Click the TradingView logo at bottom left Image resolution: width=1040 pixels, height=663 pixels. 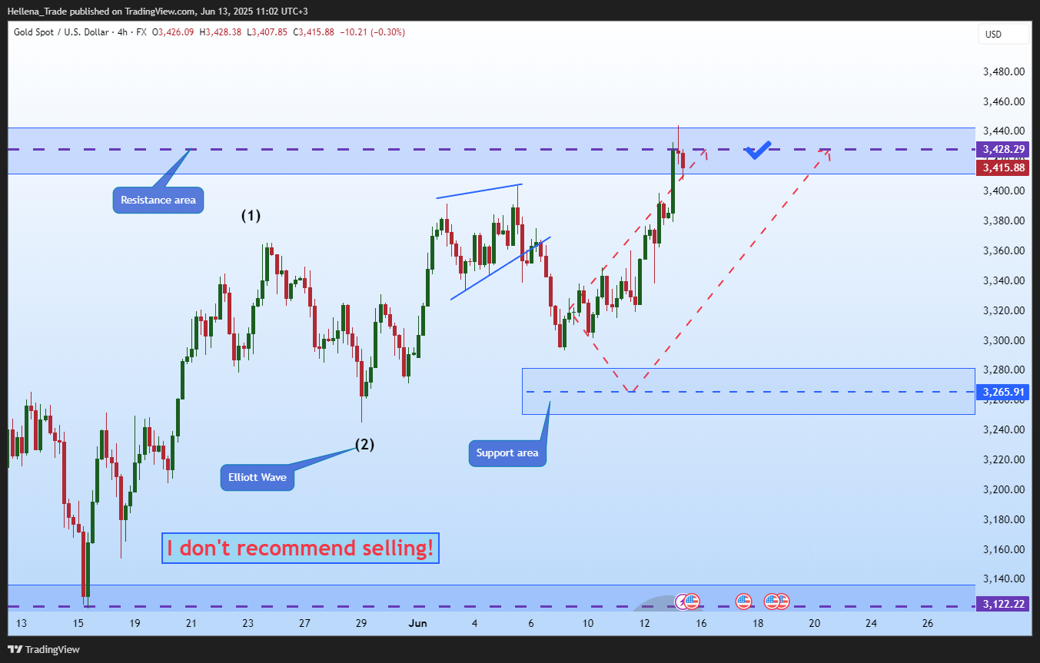[x=43, y=649]
